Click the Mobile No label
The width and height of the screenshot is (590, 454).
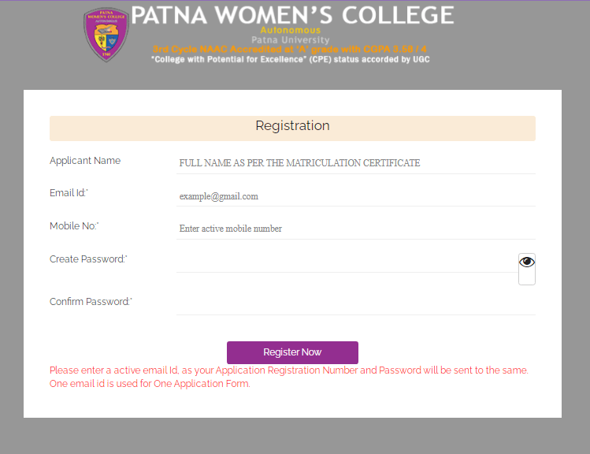coord(74,226)
